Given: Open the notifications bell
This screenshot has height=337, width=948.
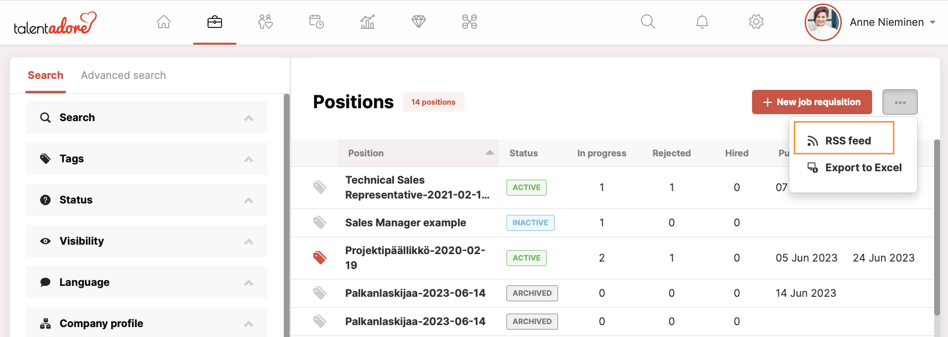Looking at the screenshot, I should (702, 22).
